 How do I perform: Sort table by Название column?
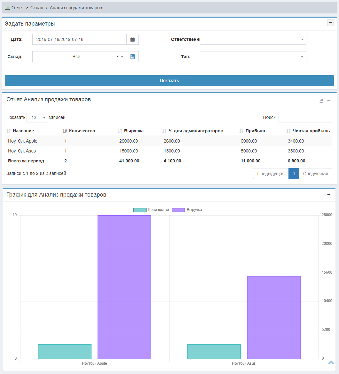pyautogui.click(x=23, y=131)
